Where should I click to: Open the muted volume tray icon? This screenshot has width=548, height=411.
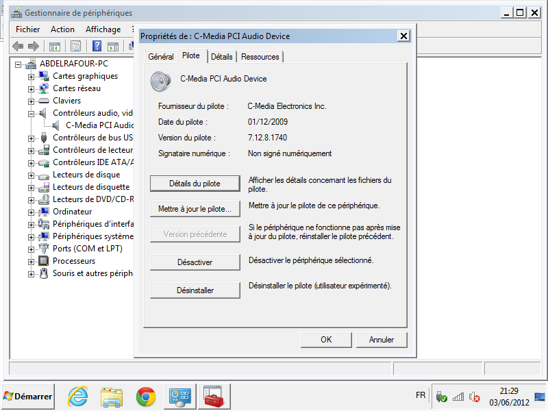tap(474, 397)
